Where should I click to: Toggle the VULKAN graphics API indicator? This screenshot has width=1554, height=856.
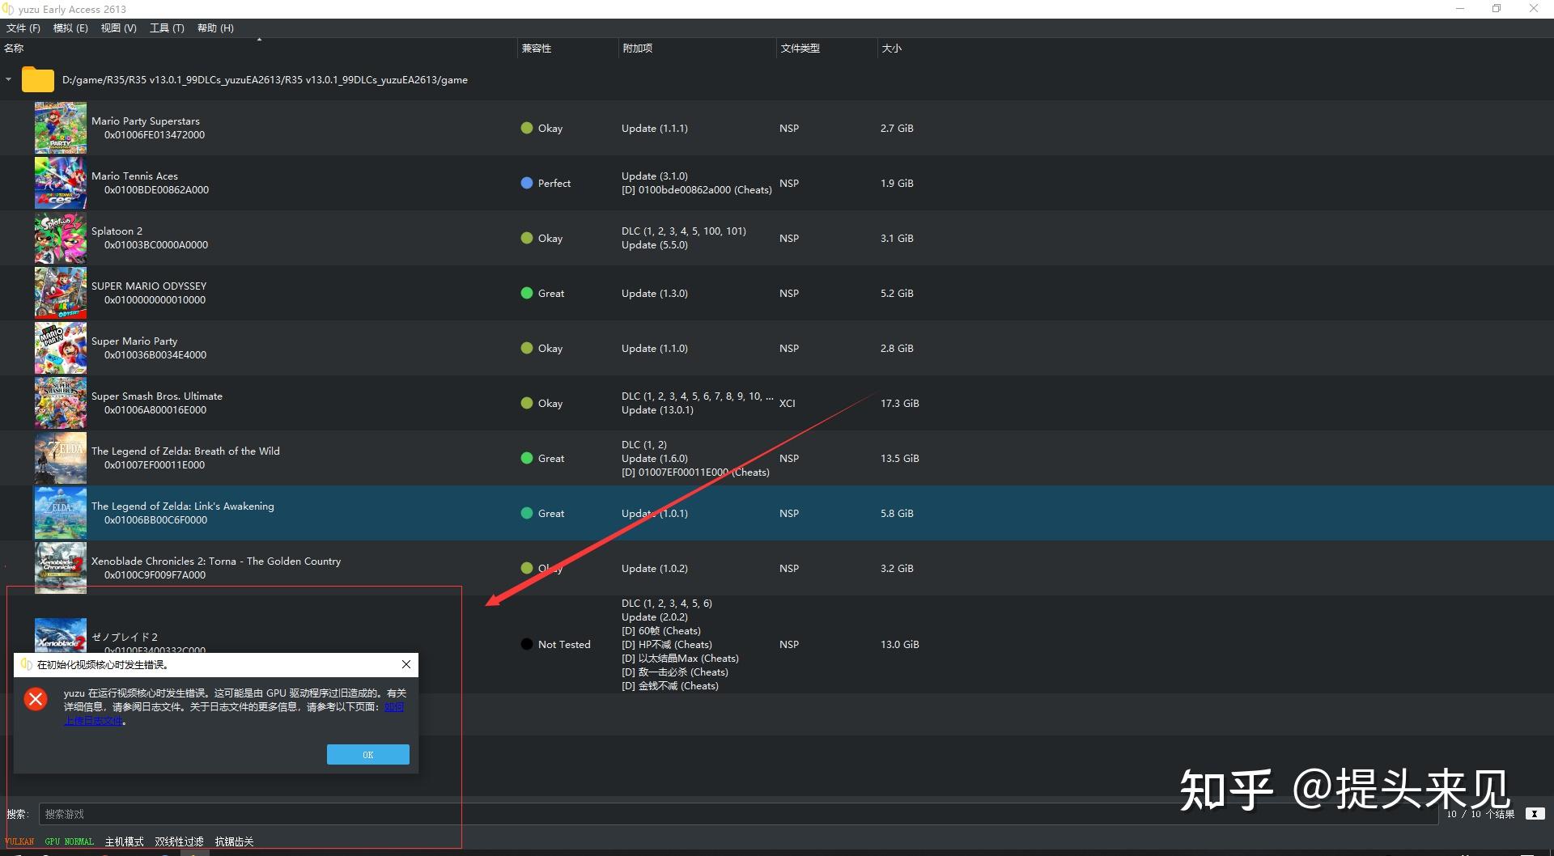[x=19, y=841]
